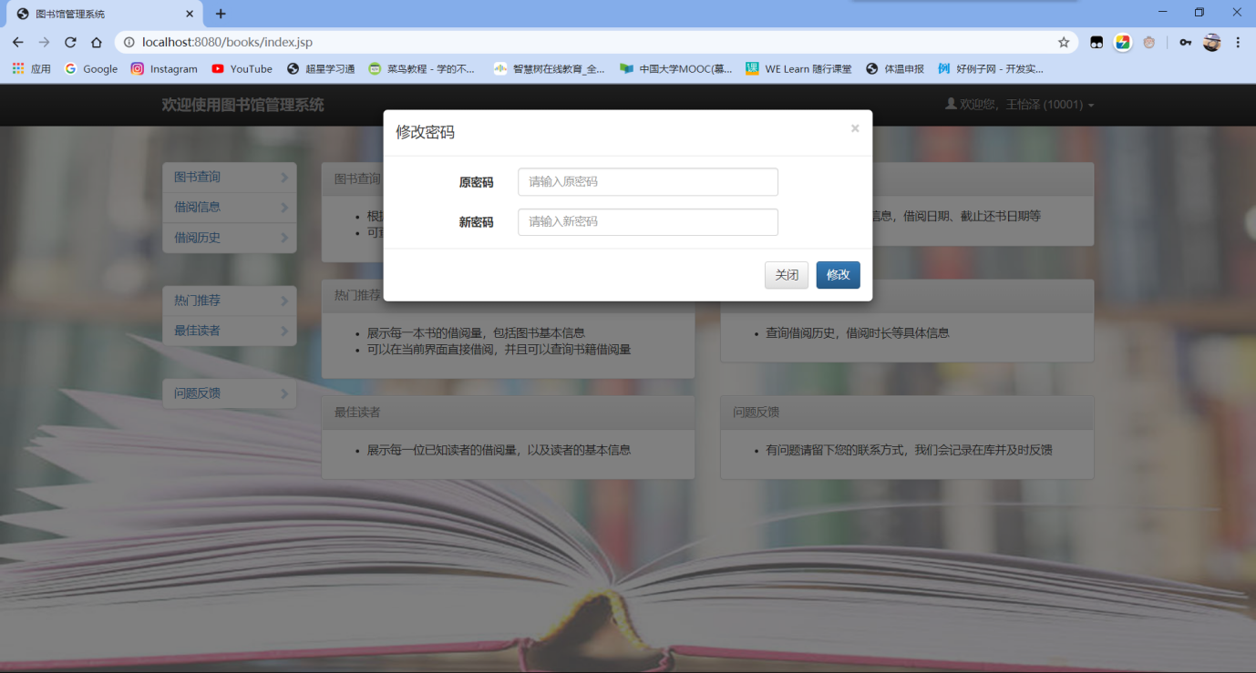Focus the 新密码 password input field

point(648,222)
